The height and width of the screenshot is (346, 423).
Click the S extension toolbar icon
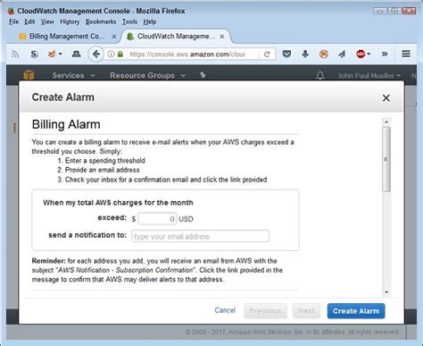(35, 55)
